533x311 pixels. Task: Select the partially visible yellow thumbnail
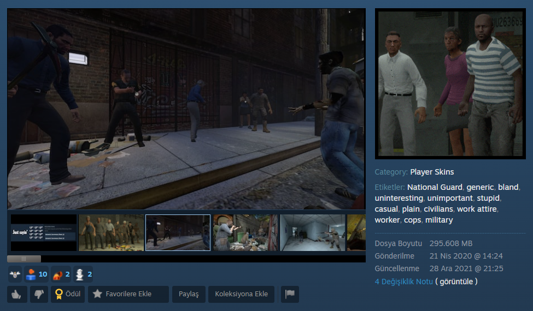356,232
